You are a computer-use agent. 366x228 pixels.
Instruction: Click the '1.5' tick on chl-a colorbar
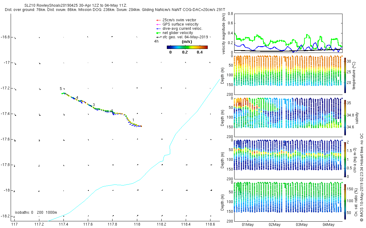(350, 150)
